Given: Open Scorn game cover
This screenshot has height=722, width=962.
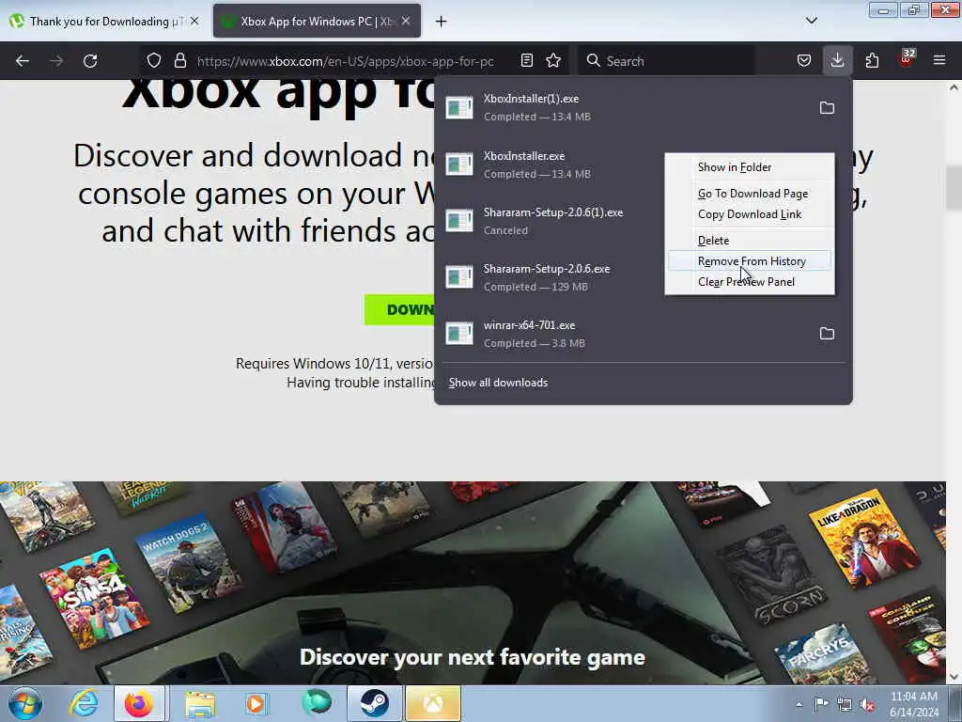Looking at the screenshot, I should pos(774,576).
